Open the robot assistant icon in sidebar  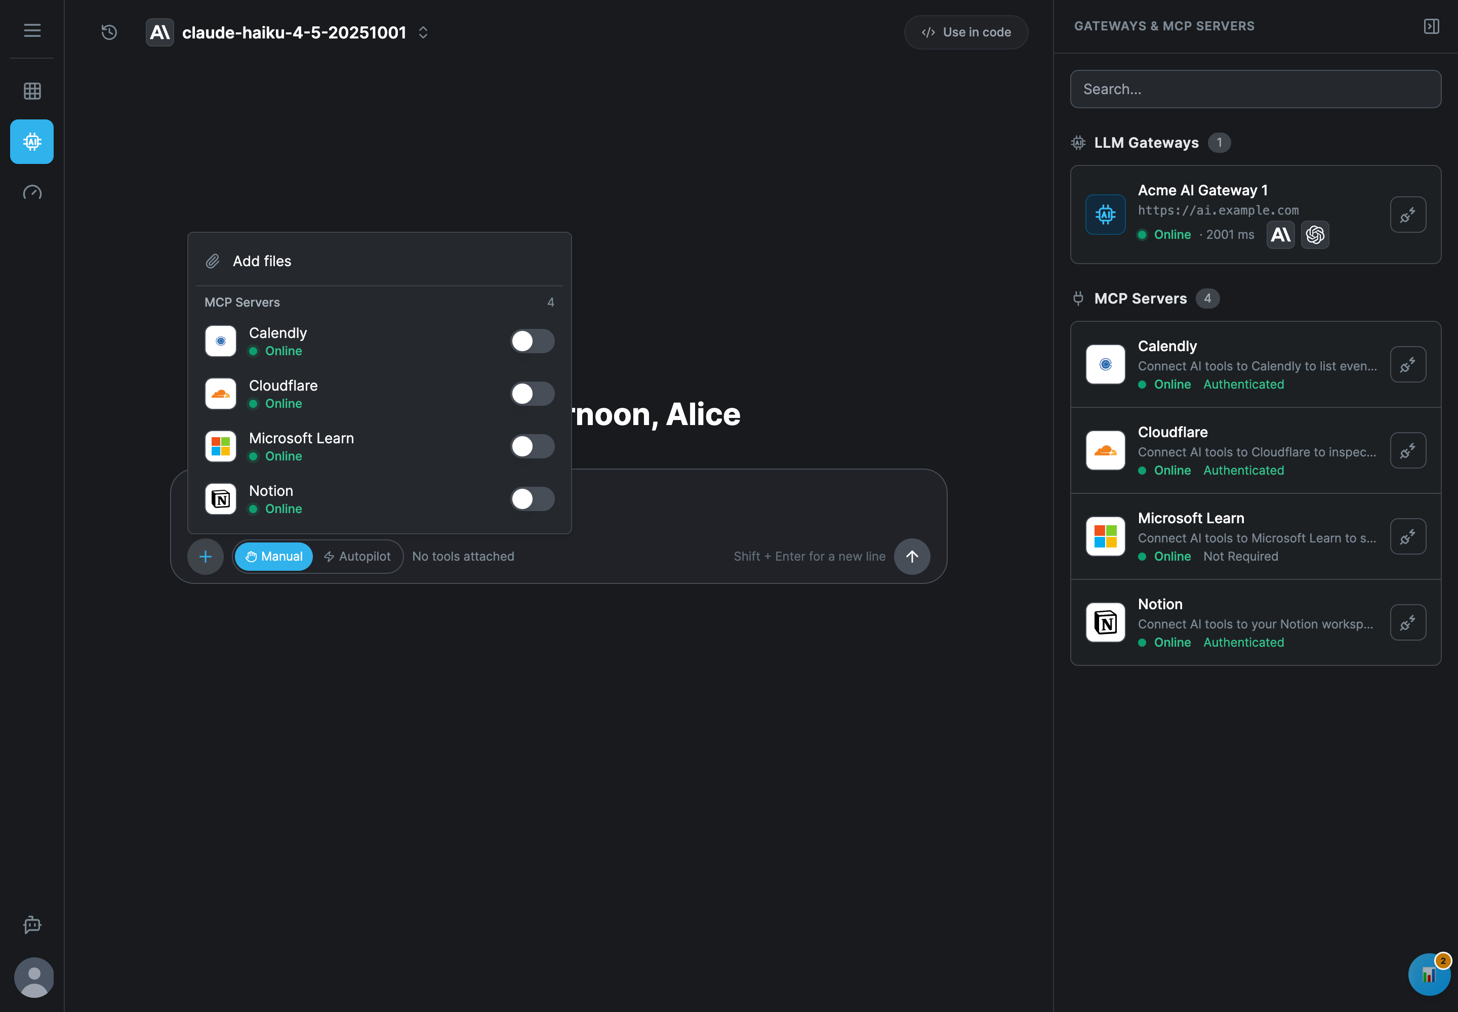coord(32,924)
